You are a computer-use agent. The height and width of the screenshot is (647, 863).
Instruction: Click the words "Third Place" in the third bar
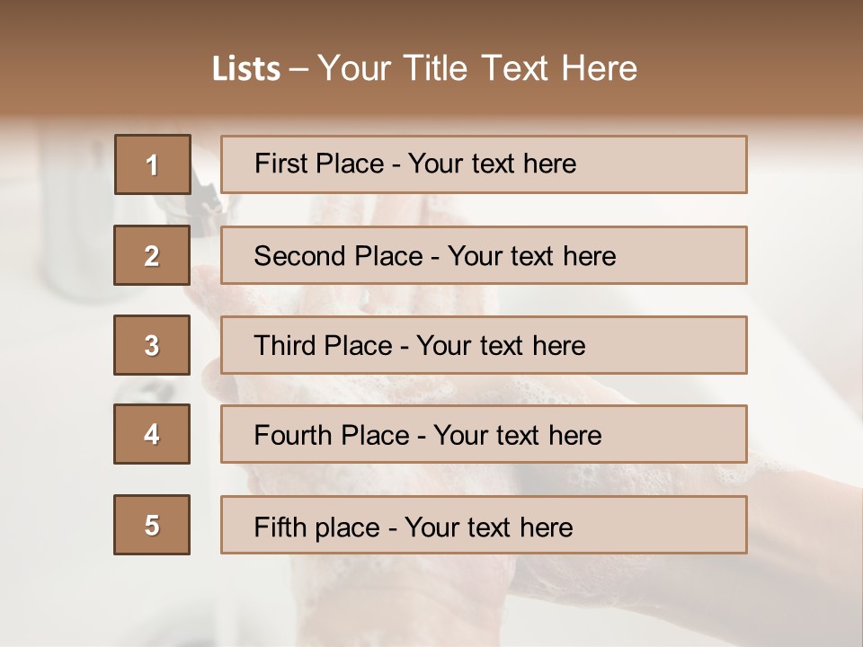tap(323, 345)
